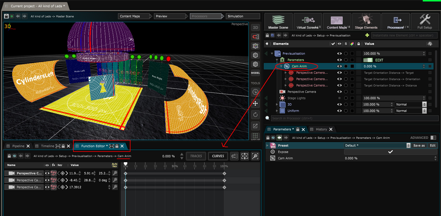Hide the Previsualisation element via eye
The image size is (441, 216).
click(x=339, y=53)
